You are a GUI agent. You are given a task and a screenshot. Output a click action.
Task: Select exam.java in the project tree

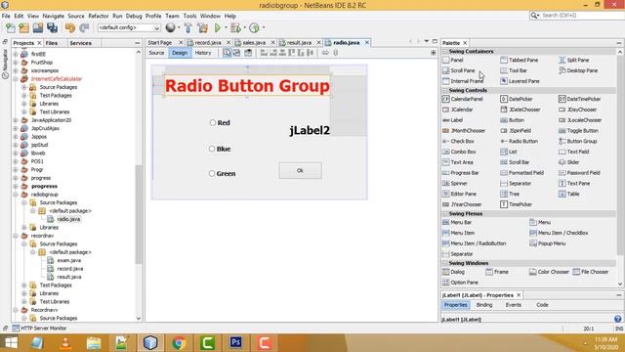[69, 261]
